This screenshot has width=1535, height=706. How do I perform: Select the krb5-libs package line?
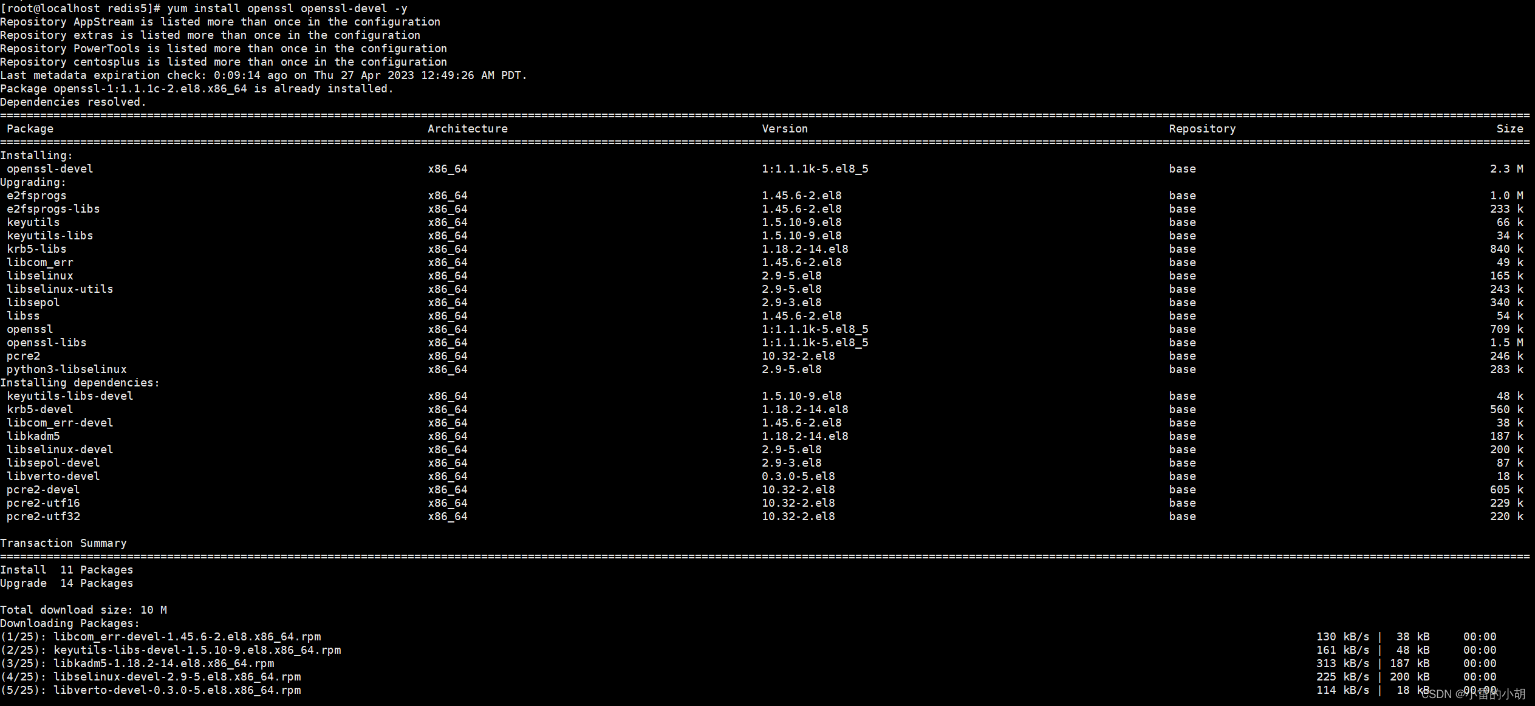36,248
